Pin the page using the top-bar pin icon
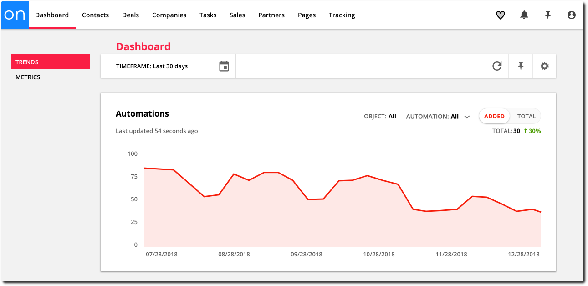Image resolution: width=588 pixels, height=286 pixels. [547, 15]
